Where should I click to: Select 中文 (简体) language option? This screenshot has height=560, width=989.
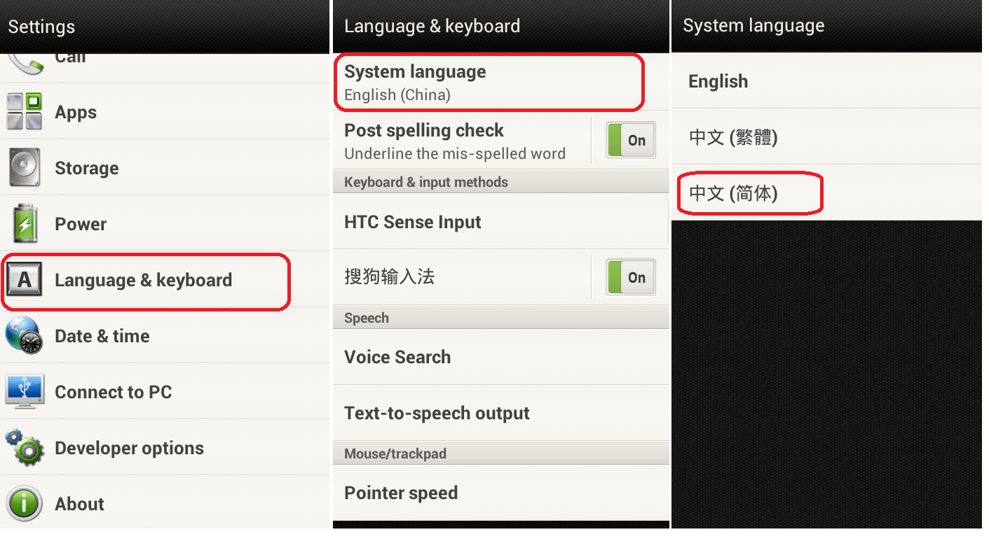click(826, 193)
